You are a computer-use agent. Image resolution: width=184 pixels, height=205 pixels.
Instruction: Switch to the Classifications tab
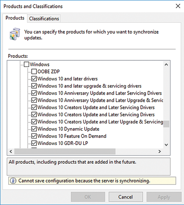[44, 18]
